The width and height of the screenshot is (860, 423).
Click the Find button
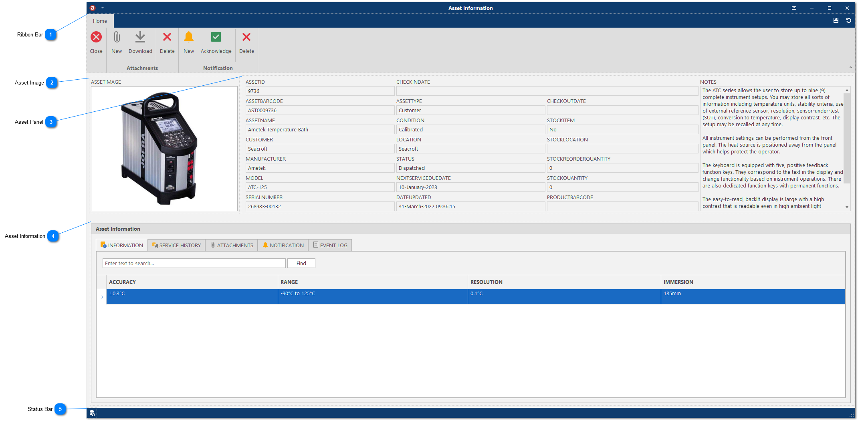coord(301,263)
